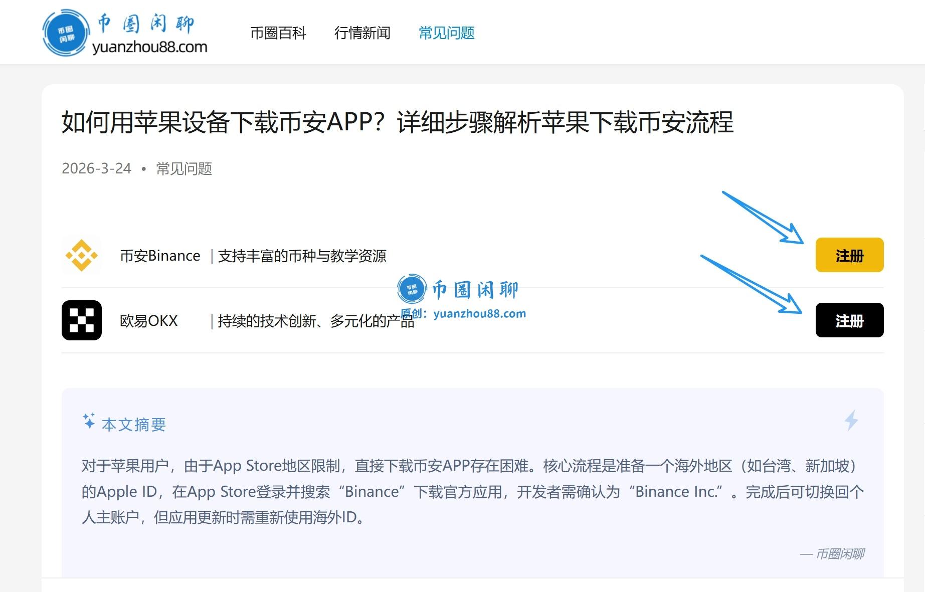Click the Binance diamond logo icon
The image size is (925, 592).
click(81, 256)
